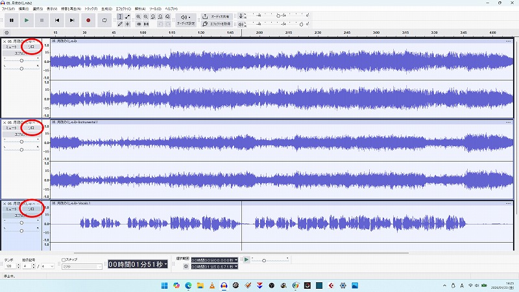The height and width of the screenshot is (292, 519).
Task: Open the オーディオ設定 dropdown
Action: [186, 19]
